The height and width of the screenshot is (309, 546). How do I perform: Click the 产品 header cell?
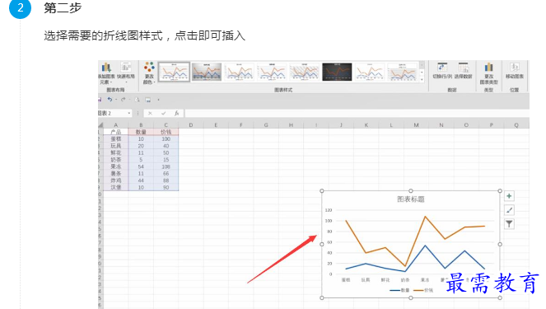(115, 132)
